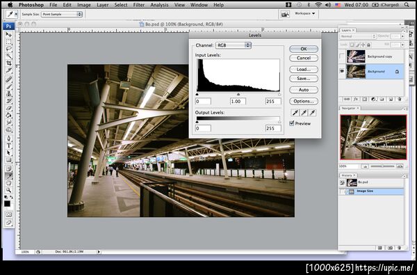Open the Apple menu
The width and height of the screenshot is (417, 275).
(10, 5)
